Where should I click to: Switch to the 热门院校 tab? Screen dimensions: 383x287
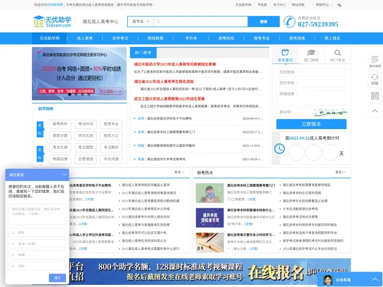311,55
